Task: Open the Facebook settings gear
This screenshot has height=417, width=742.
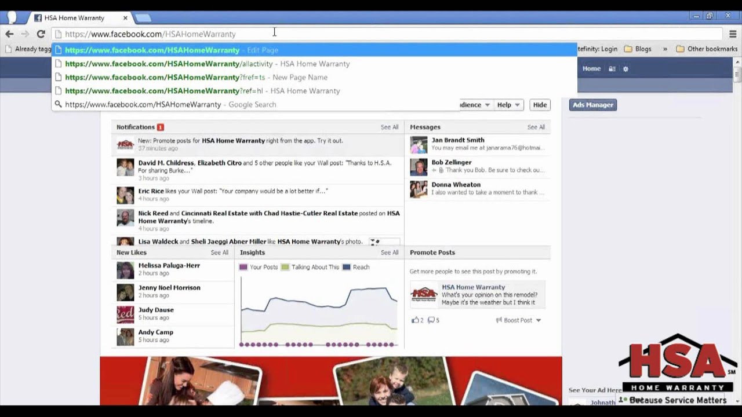Action: [x=625, y=69]
